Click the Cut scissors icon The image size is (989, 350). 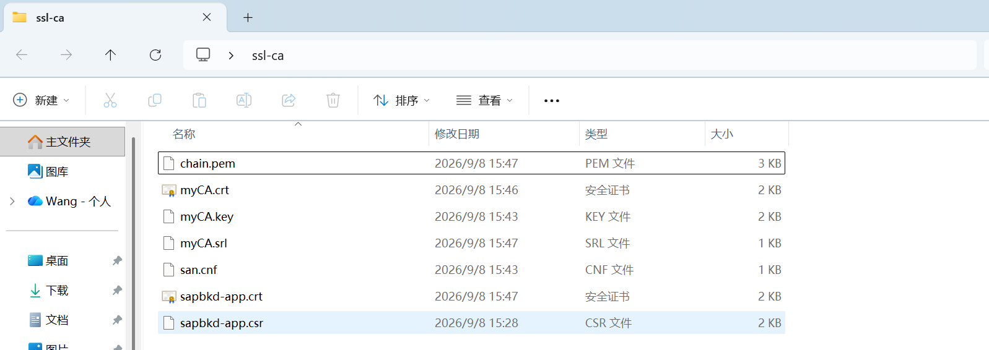110,100
